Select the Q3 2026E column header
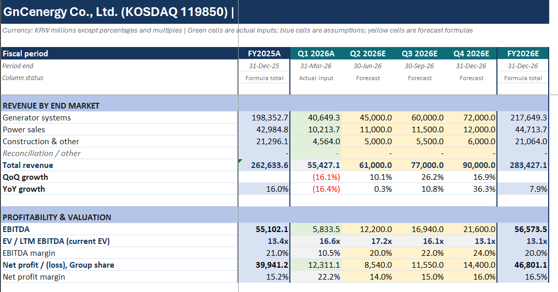 click(420, 53)
